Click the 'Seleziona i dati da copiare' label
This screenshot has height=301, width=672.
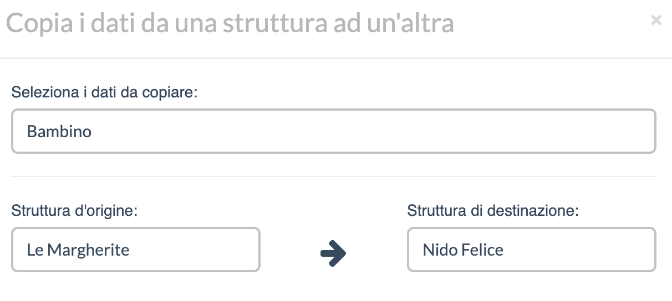point(105,92)
